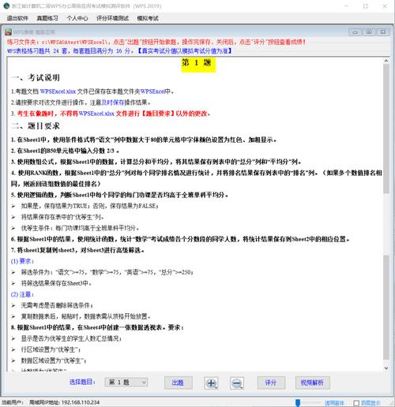Click the 视频解析 button

point(312,383)
